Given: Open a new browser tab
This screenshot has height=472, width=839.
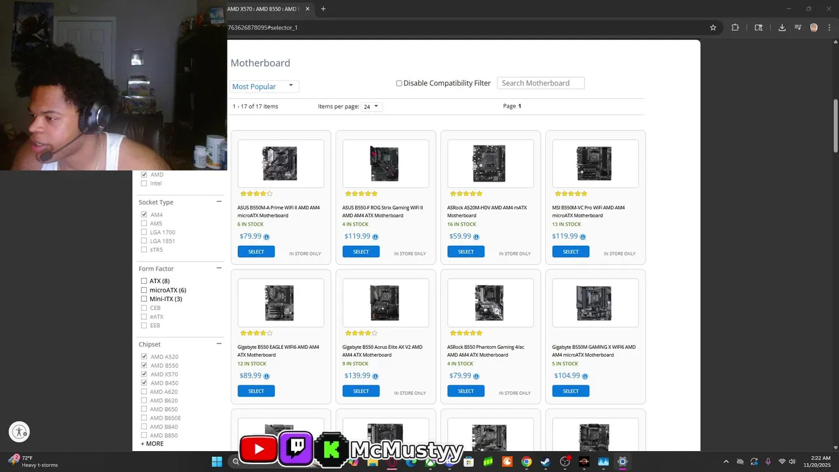Looking at the screenshot, I should coord(323,9).
